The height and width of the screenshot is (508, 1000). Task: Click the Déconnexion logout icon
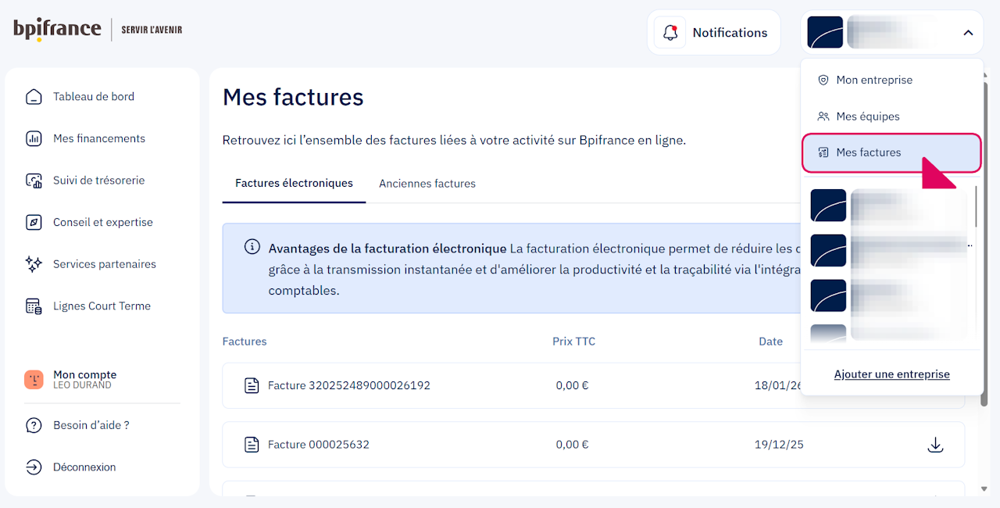click(x=34, y=467)
